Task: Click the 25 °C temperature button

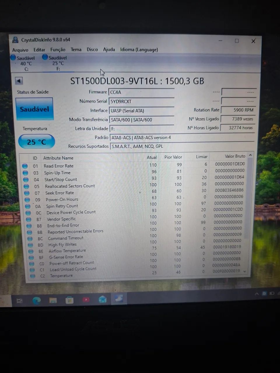Action: click(x=36, y=142)
